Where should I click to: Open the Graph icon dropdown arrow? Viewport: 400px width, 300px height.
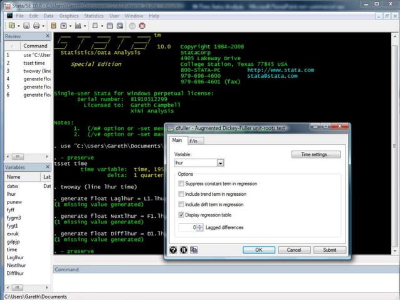pyautogui.click(x=85, y=26)
